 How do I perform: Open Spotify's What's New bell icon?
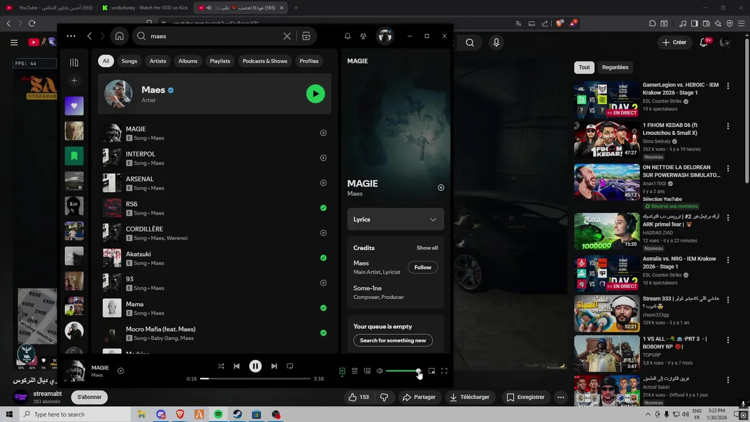(x=347, y=36)
